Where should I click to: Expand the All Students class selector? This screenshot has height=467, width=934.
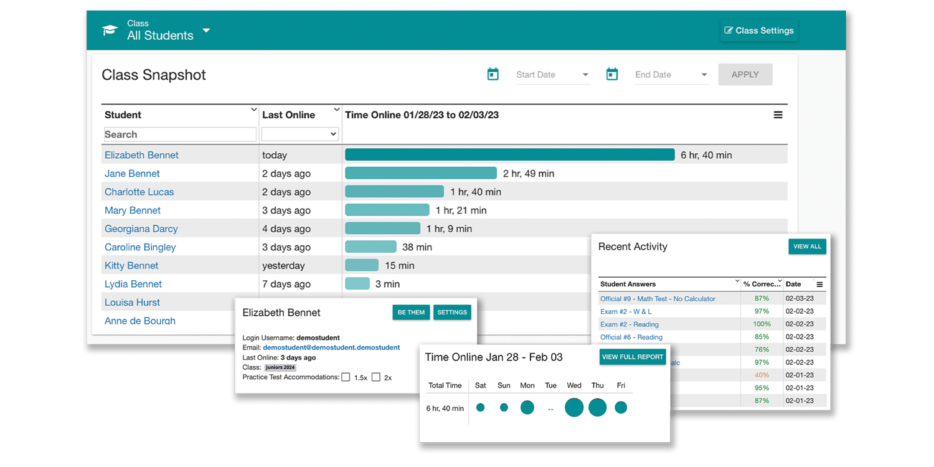206,30
